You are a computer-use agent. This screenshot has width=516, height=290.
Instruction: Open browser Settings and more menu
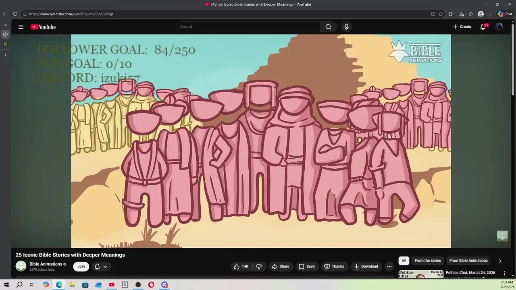[490, 14]
